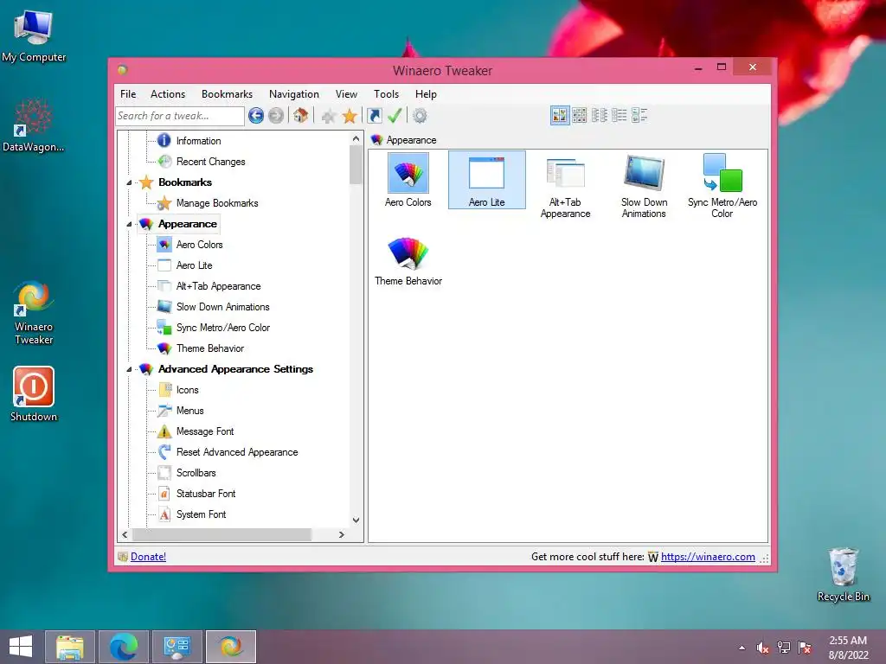
Task: Open Microsoft Edge from taskbar
Action: coord(123,647)
